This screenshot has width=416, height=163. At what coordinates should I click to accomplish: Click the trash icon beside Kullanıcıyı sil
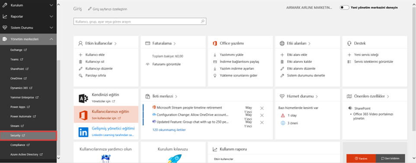coord(81,62)
